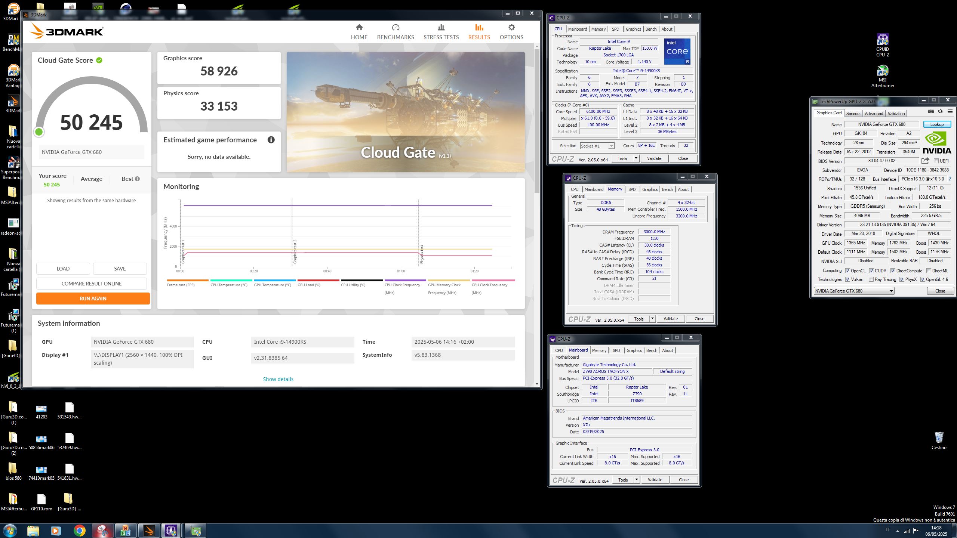Open the HOME section in 3DMark
957x538 pixels.
point(359,32)
